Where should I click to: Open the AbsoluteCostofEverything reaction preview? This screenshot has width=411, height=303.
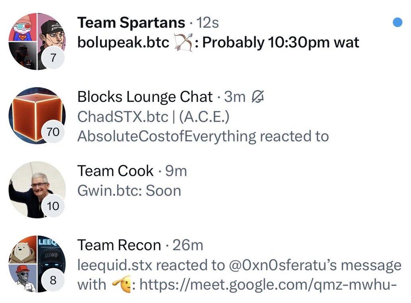(x=203, y=136)
